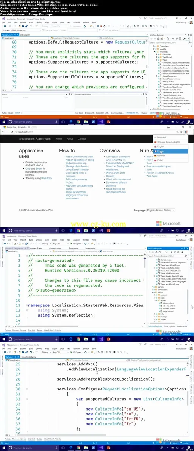The height and width of the screenshot is (451, 194).
Task: Select German in the language popup
Action: (x=171, y=156)
